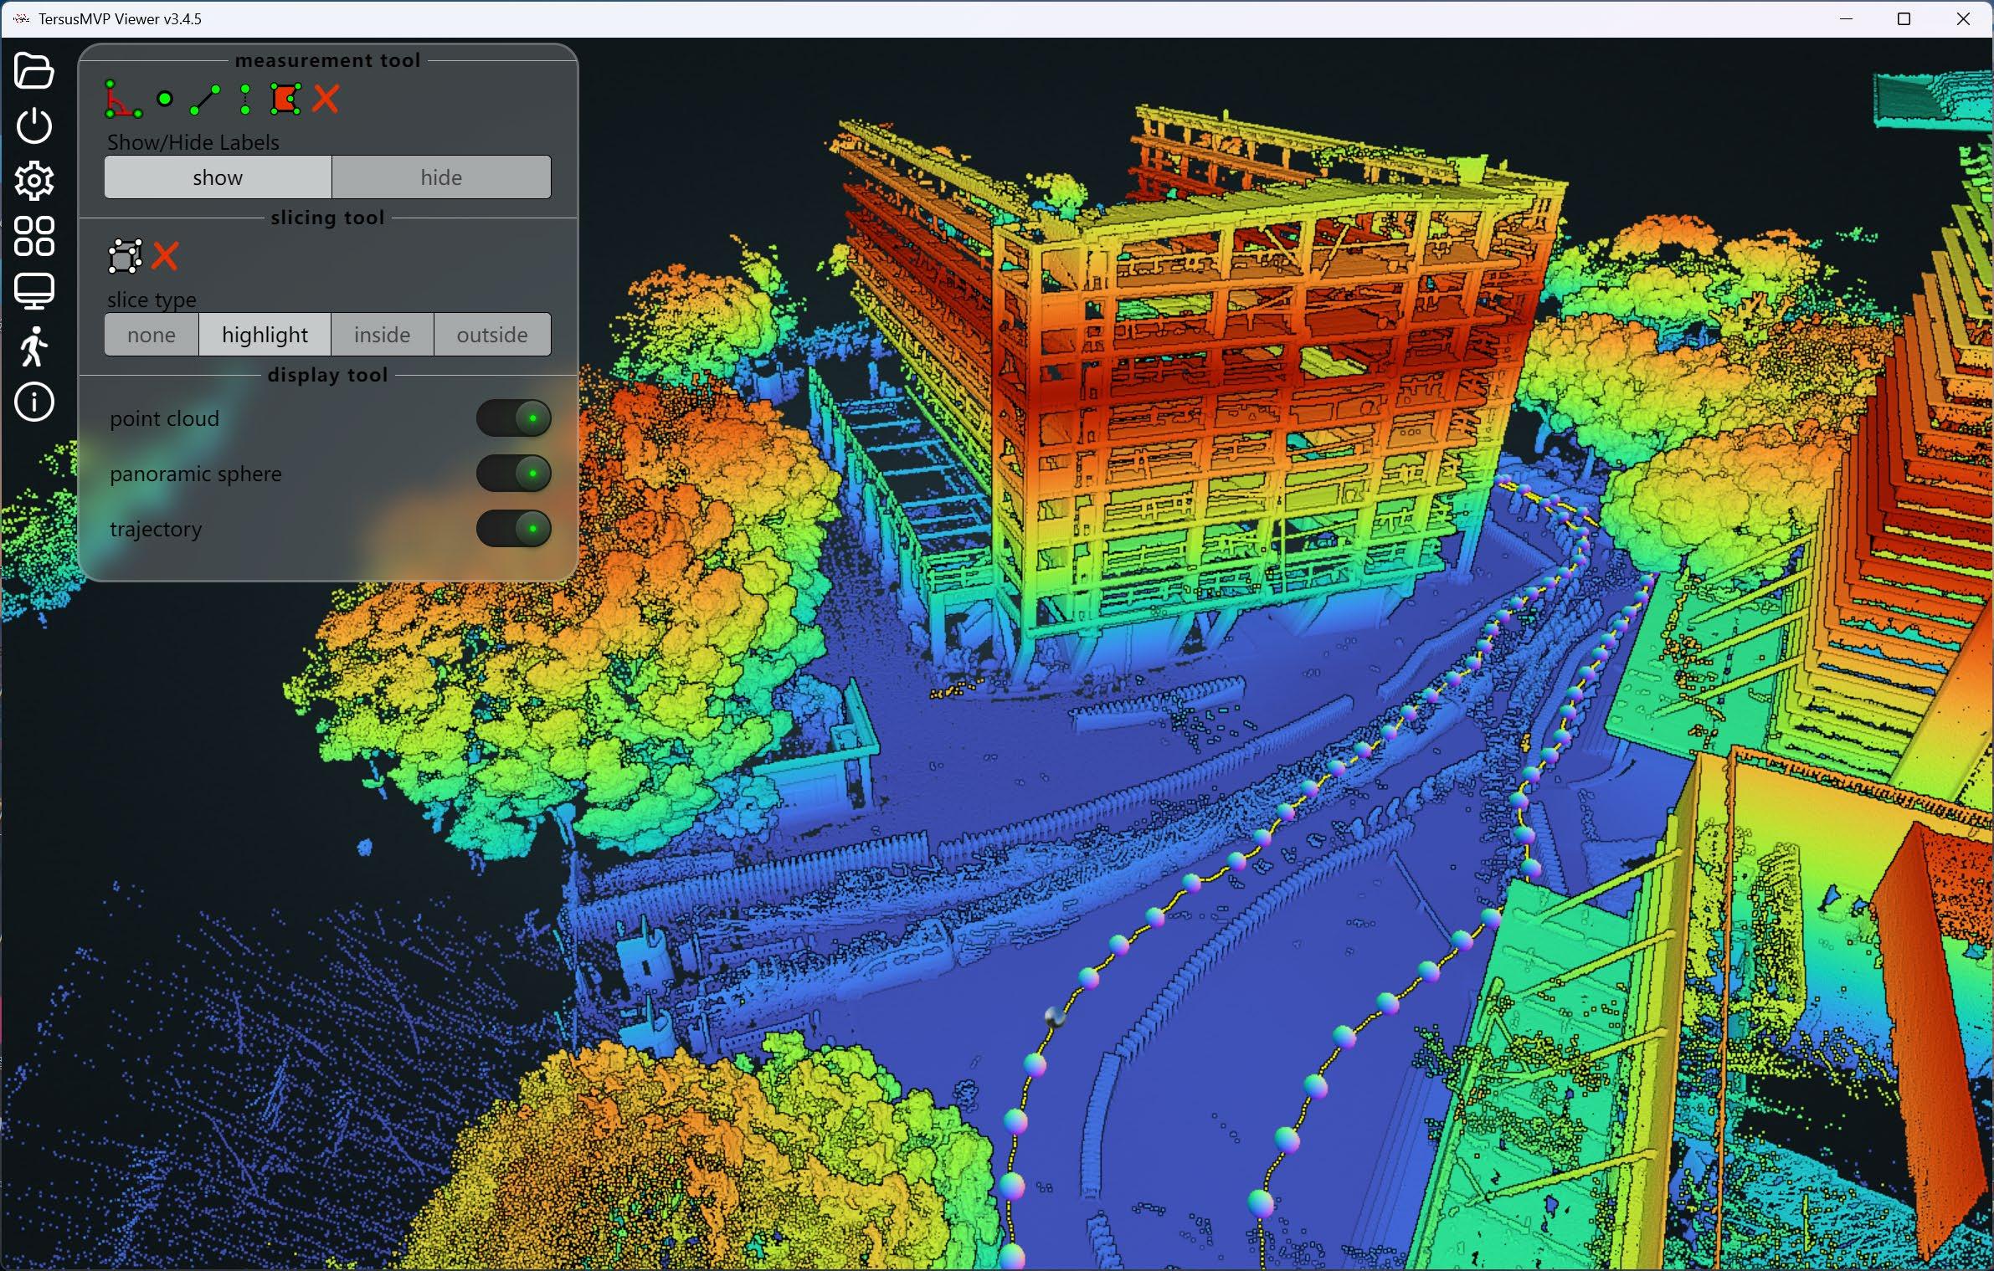The image size is (1994, 1271).
Task: Turn off the trajectory switch
Action: click(513, 529)
